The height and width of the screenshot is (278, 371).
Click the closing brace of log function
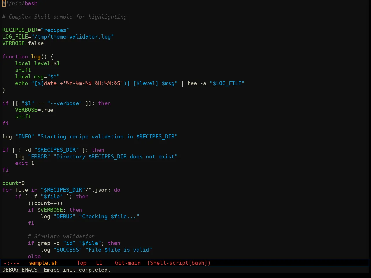[4, 90]
